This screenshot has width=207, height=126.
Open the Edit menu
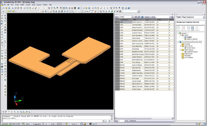(8, 5)
